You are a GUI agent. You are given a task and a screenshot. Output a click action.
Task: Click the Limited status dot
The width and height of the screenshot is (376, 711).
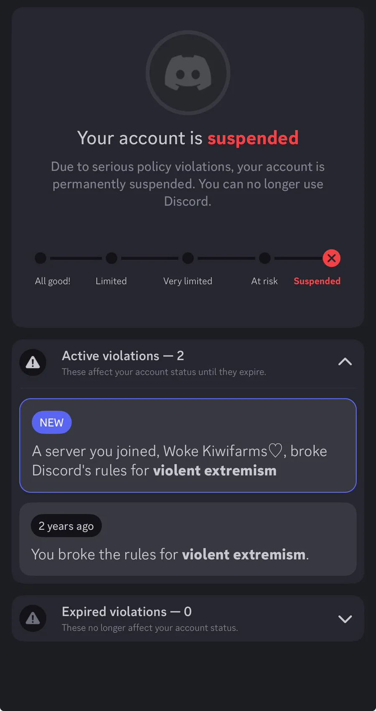(x=112, y=258)
